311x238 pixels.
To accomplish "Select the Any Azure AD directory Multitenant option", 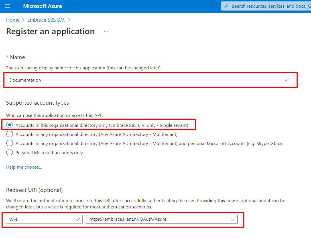I will pos(9,134).
